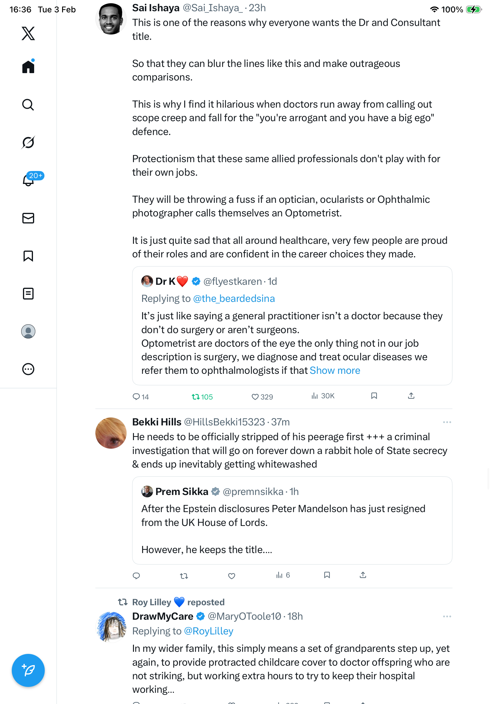Open more options on Bekki Hills' post
Image resolution: width=491 pixels, height=704 pixels.
point(447,422)
